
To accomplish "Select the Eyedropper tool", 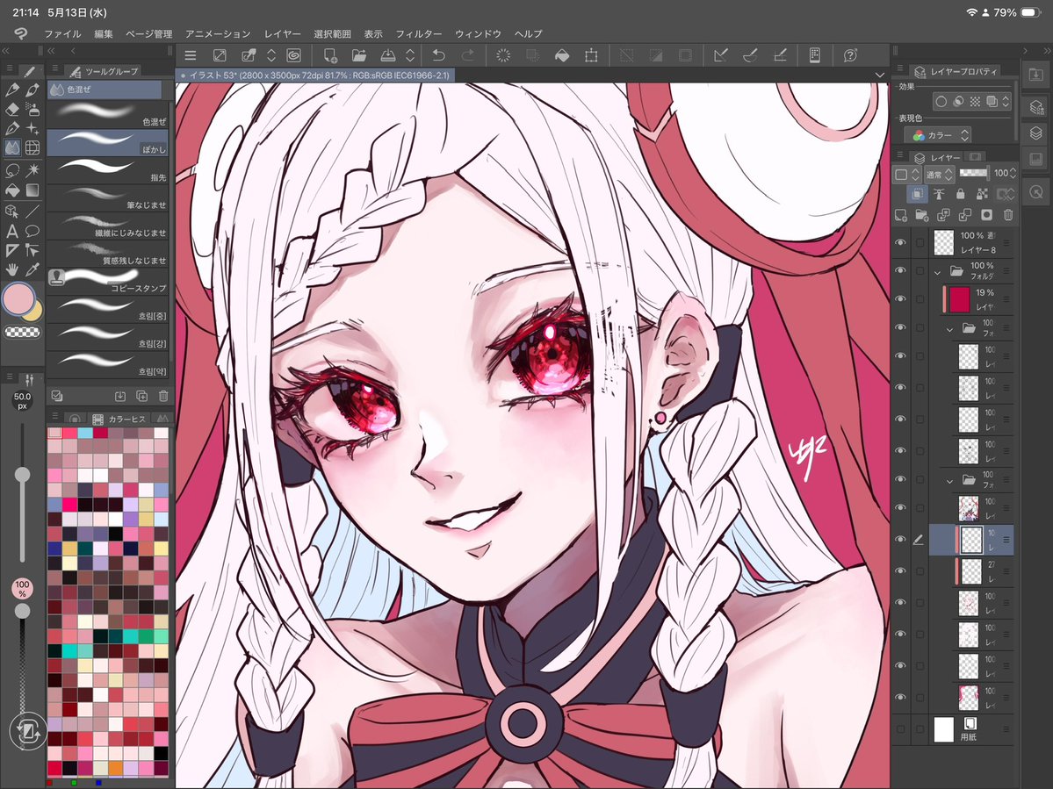I will (x=32, y=269).
